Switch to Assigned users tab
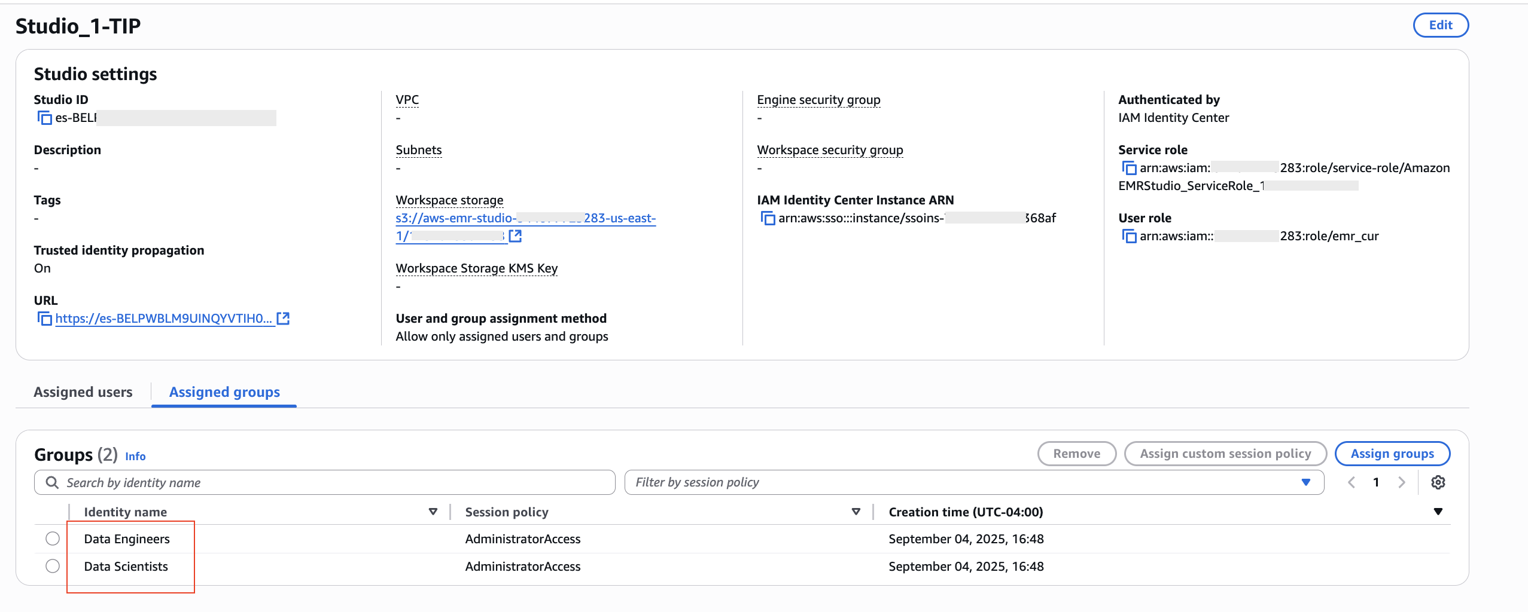 click(x=83, y=392)
